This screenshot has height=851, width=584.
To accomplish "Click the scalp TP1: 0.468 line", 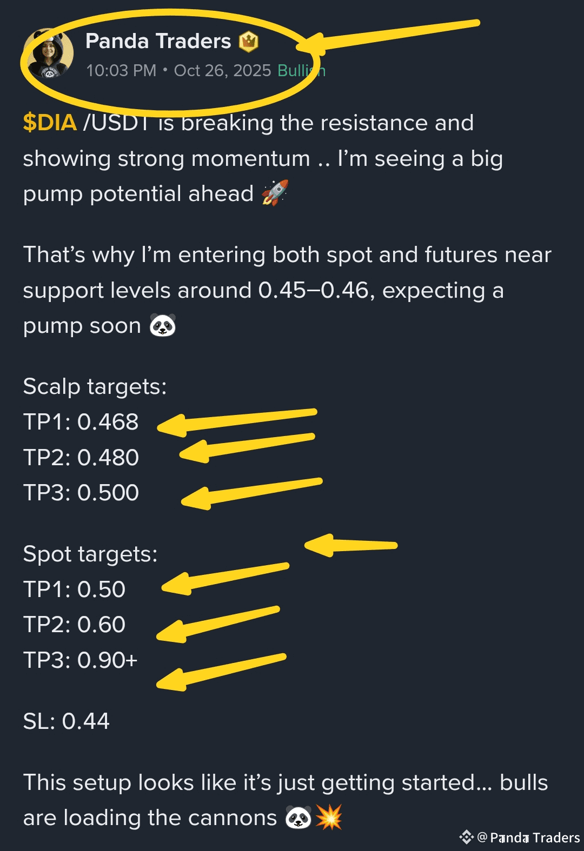I will coord(81,421).
